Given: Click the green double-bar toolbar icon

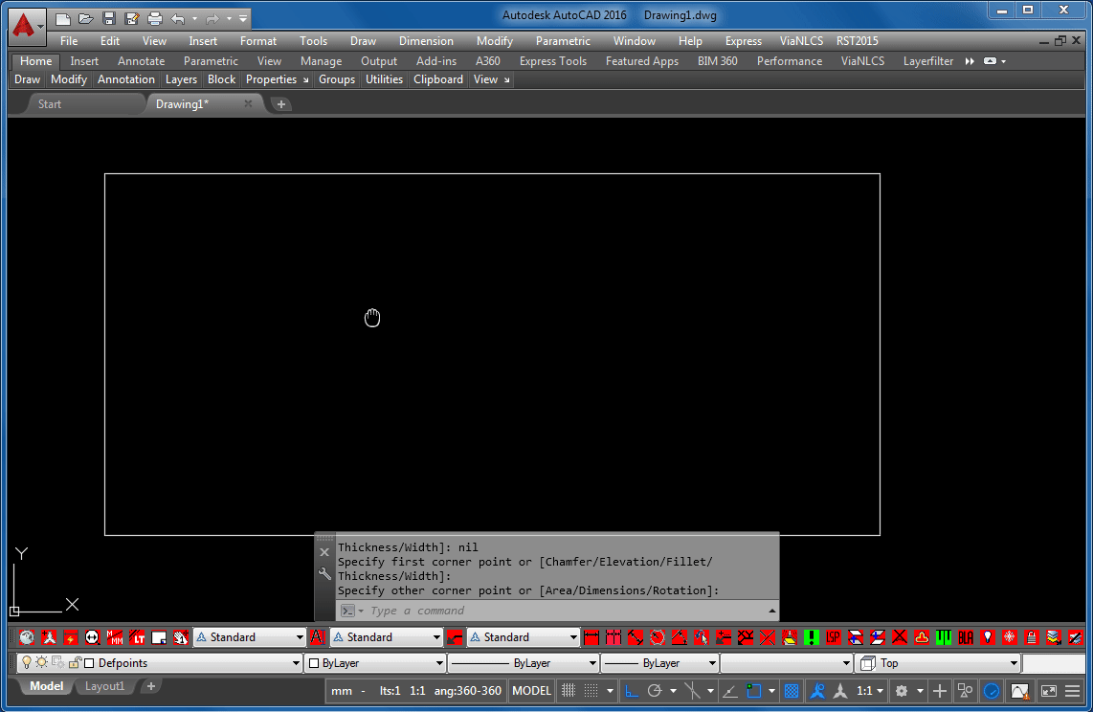Looking at the screenshot, I should pyautogui.click(x=943, y=636).
